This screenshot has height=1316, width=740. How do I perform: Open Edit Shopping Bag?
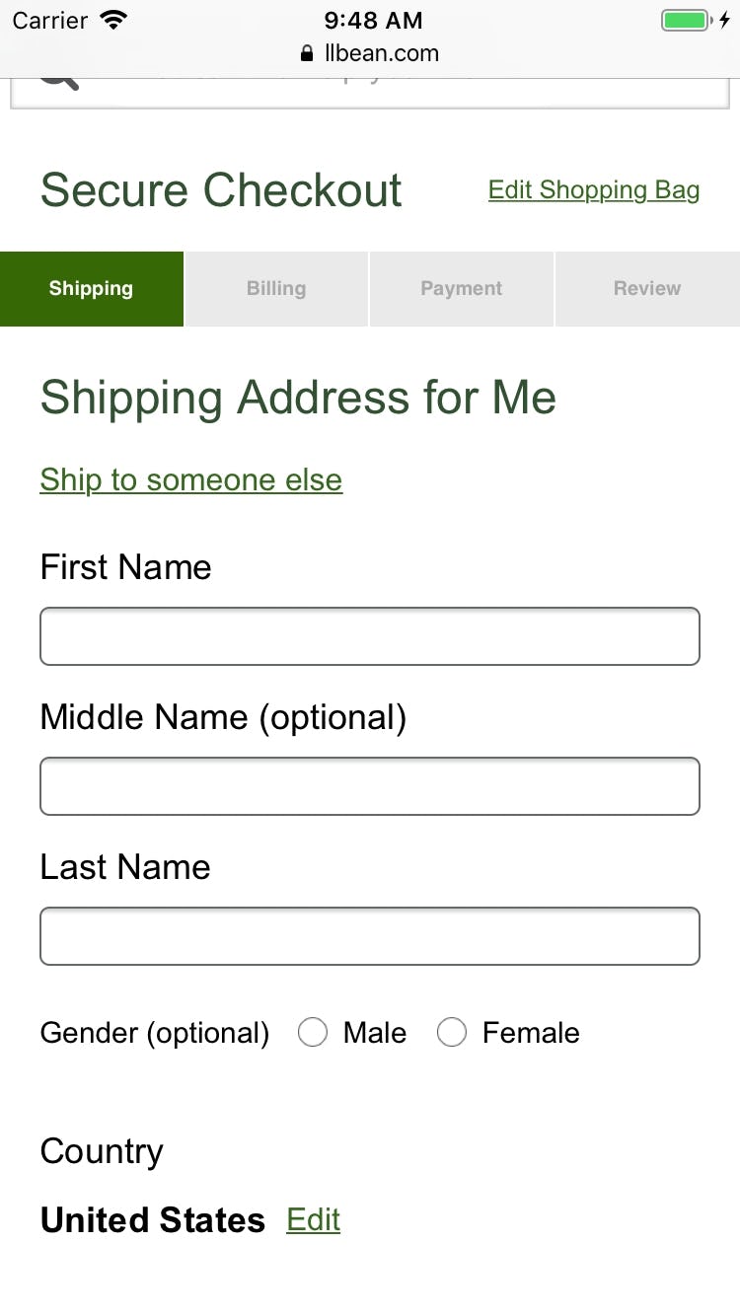593,189
